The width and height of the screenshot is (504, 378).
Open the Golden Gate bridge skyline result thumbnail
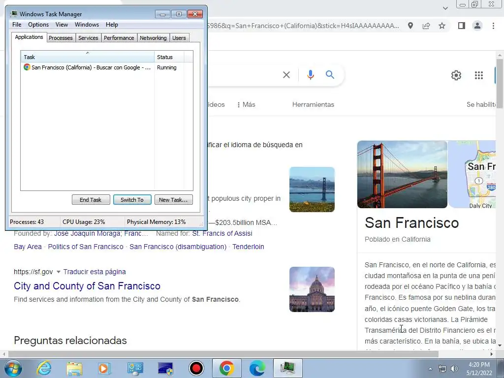pos(312,189)
